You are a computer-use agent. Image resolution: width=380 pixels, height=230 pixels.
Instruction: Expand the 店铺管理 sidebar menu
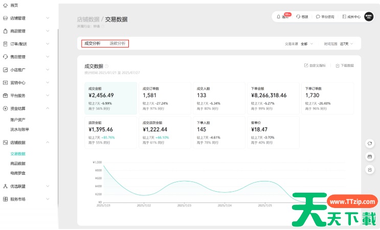(x=48, y=18)
